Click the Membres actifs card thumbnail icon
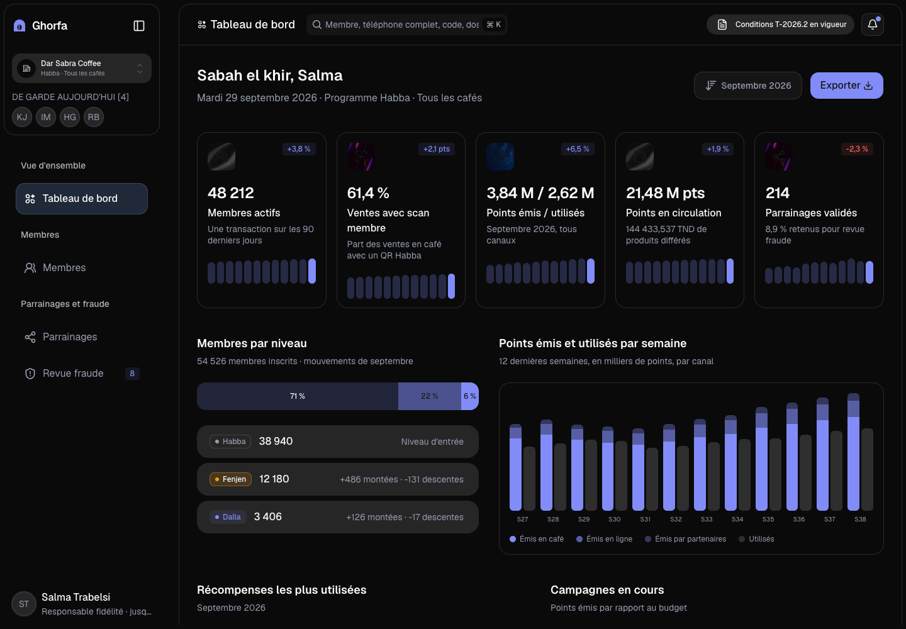Viewport: 906px width, 629px height. (x=221, y=157)
